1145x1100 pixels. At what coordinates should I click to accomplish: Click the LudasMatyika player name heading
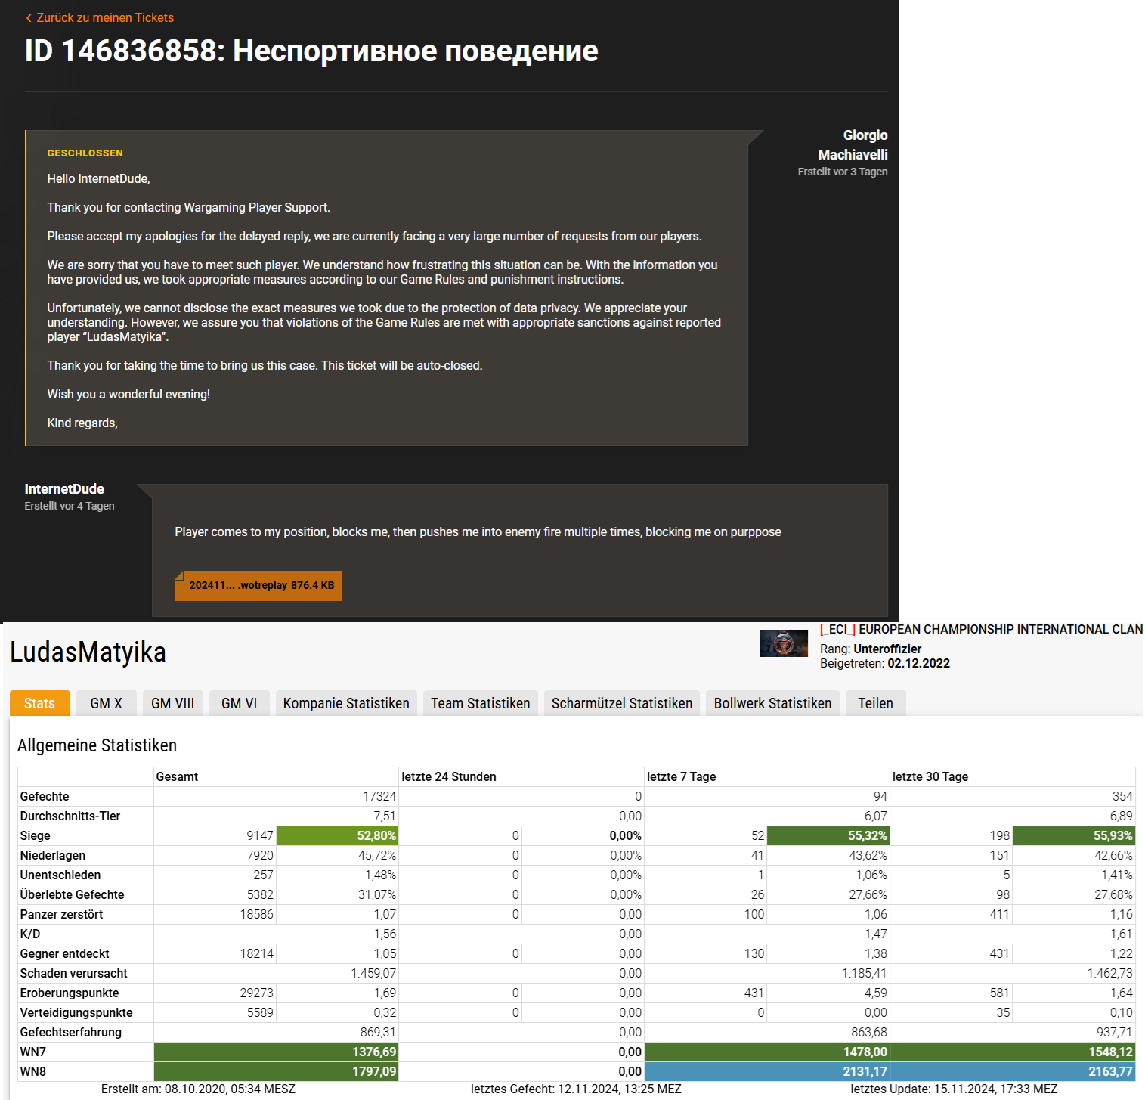[x=88, y=652]
